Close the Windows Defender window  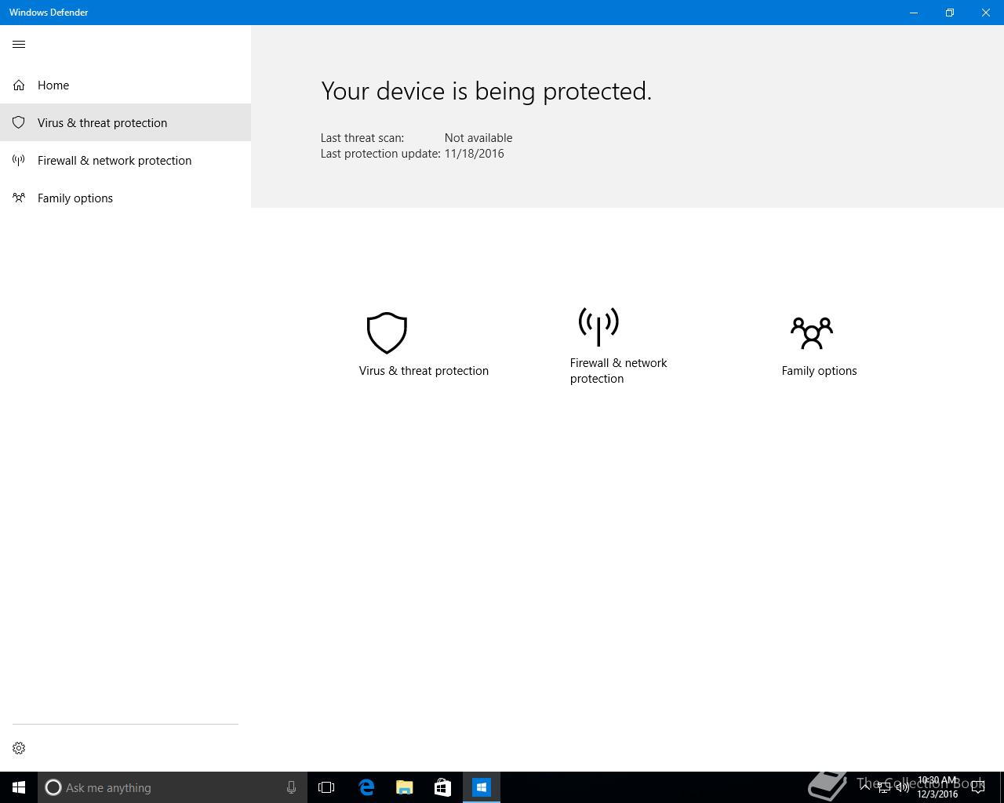(986, 13)
